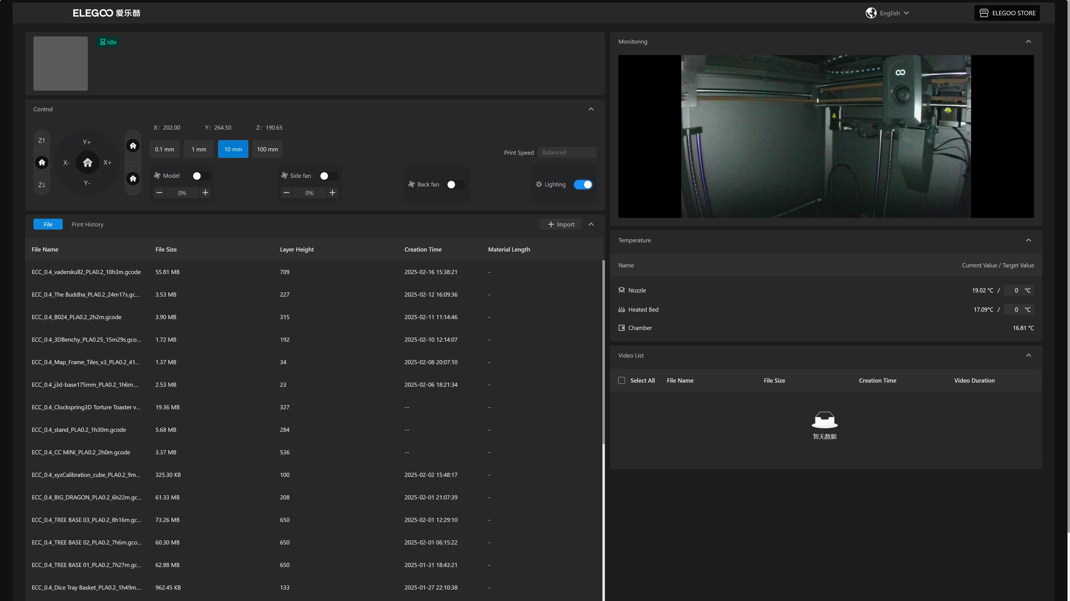This screenshot has height=601, width=1070.
Task: Click the Back fan icon
Action: click(412, 184)
